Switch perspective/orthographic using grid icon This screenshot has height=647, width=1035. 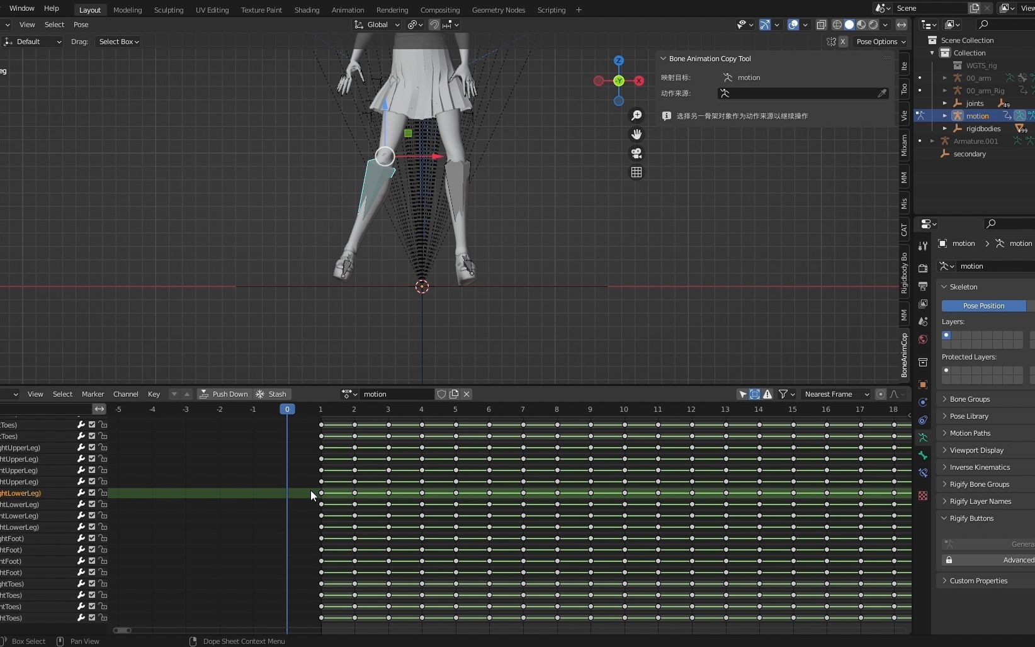click(x=636, y=172)
